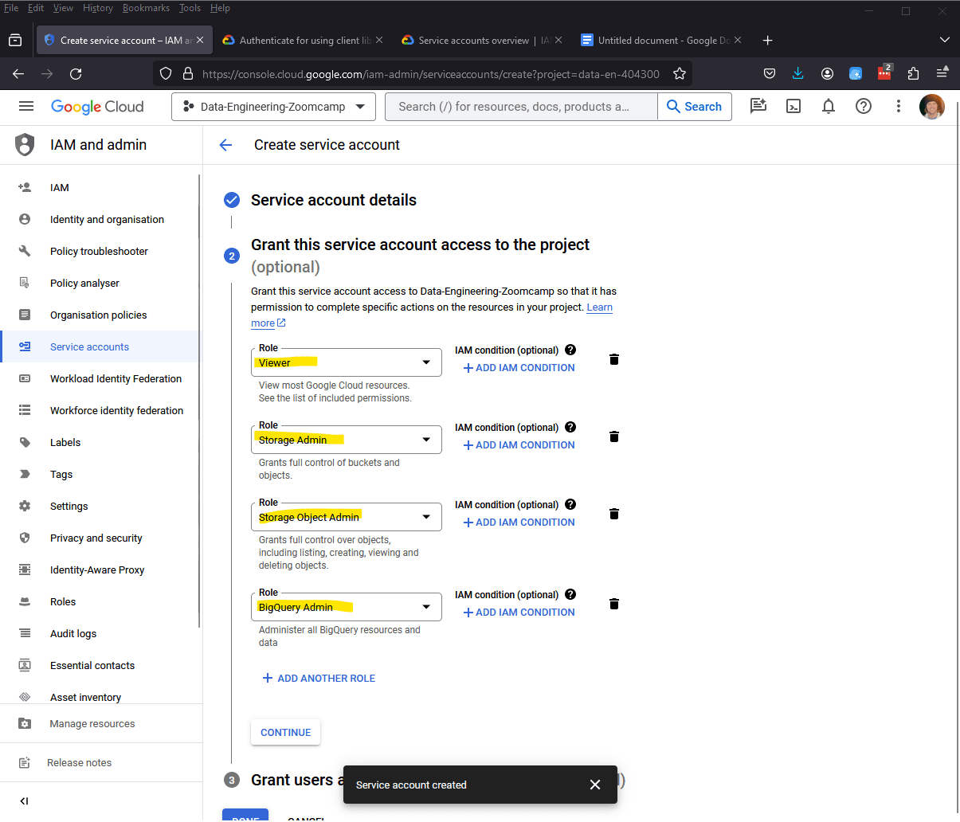Bookmark this page with the star
960x822 pixels.
[x=680, y=74]
